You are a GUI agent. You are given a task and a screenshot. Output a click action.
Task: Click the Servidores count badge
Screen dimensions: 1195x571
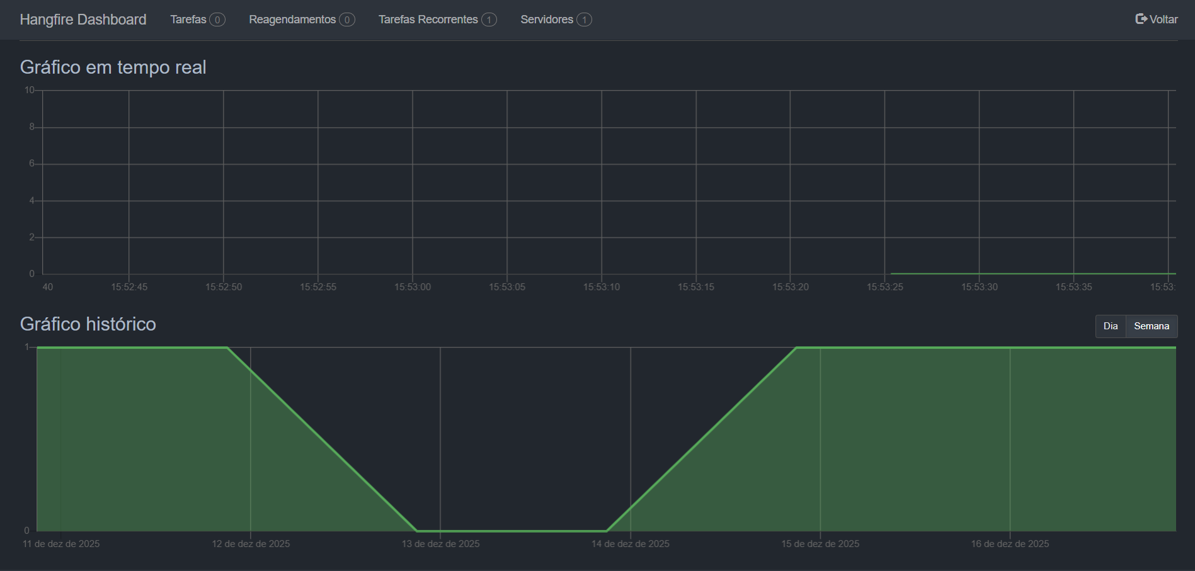[584, 20]
